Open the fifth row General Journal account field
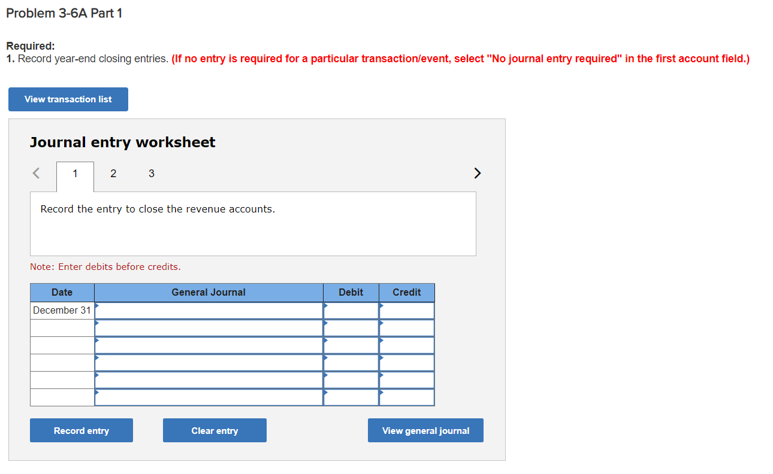 pos(209,380)
